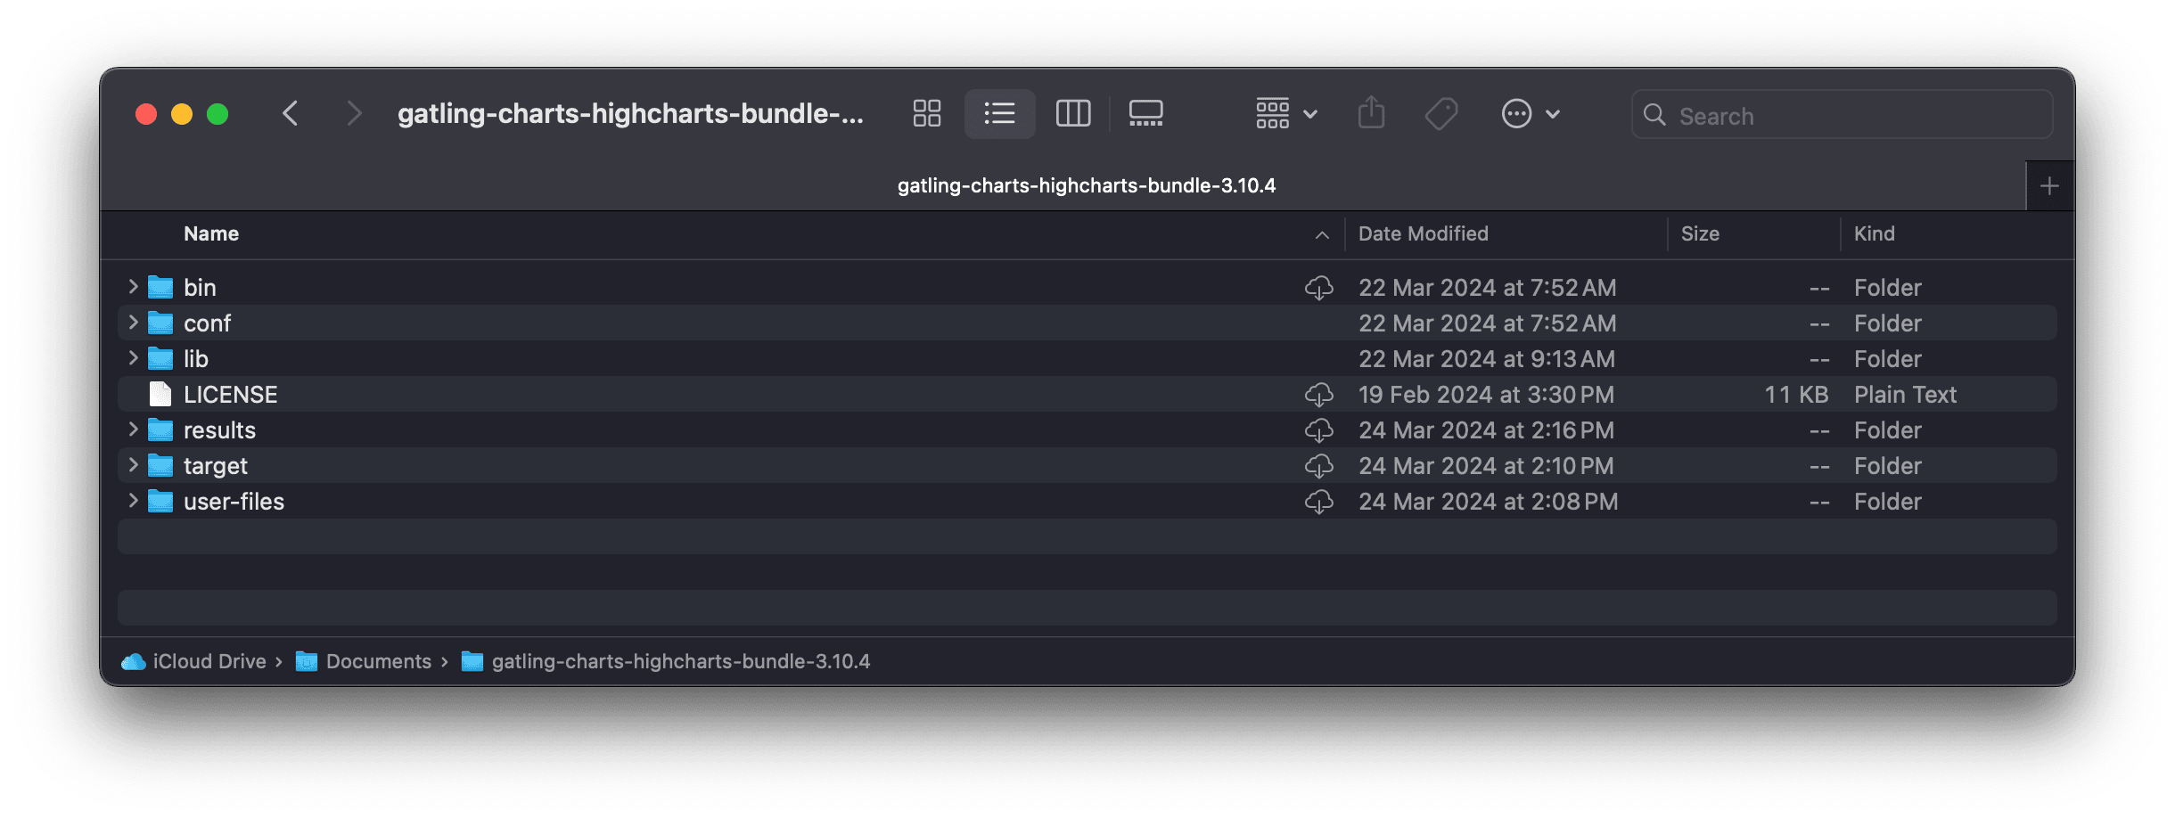The width and height of the screenshot is (2175, 818).
Task: Select the row named user-files
Action: coord(1087,501)
